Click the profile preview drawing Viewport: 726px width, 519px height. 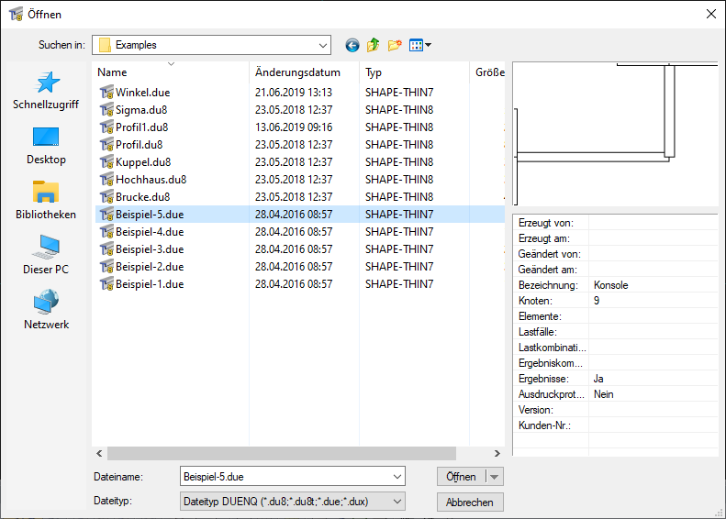pos(615,134)
